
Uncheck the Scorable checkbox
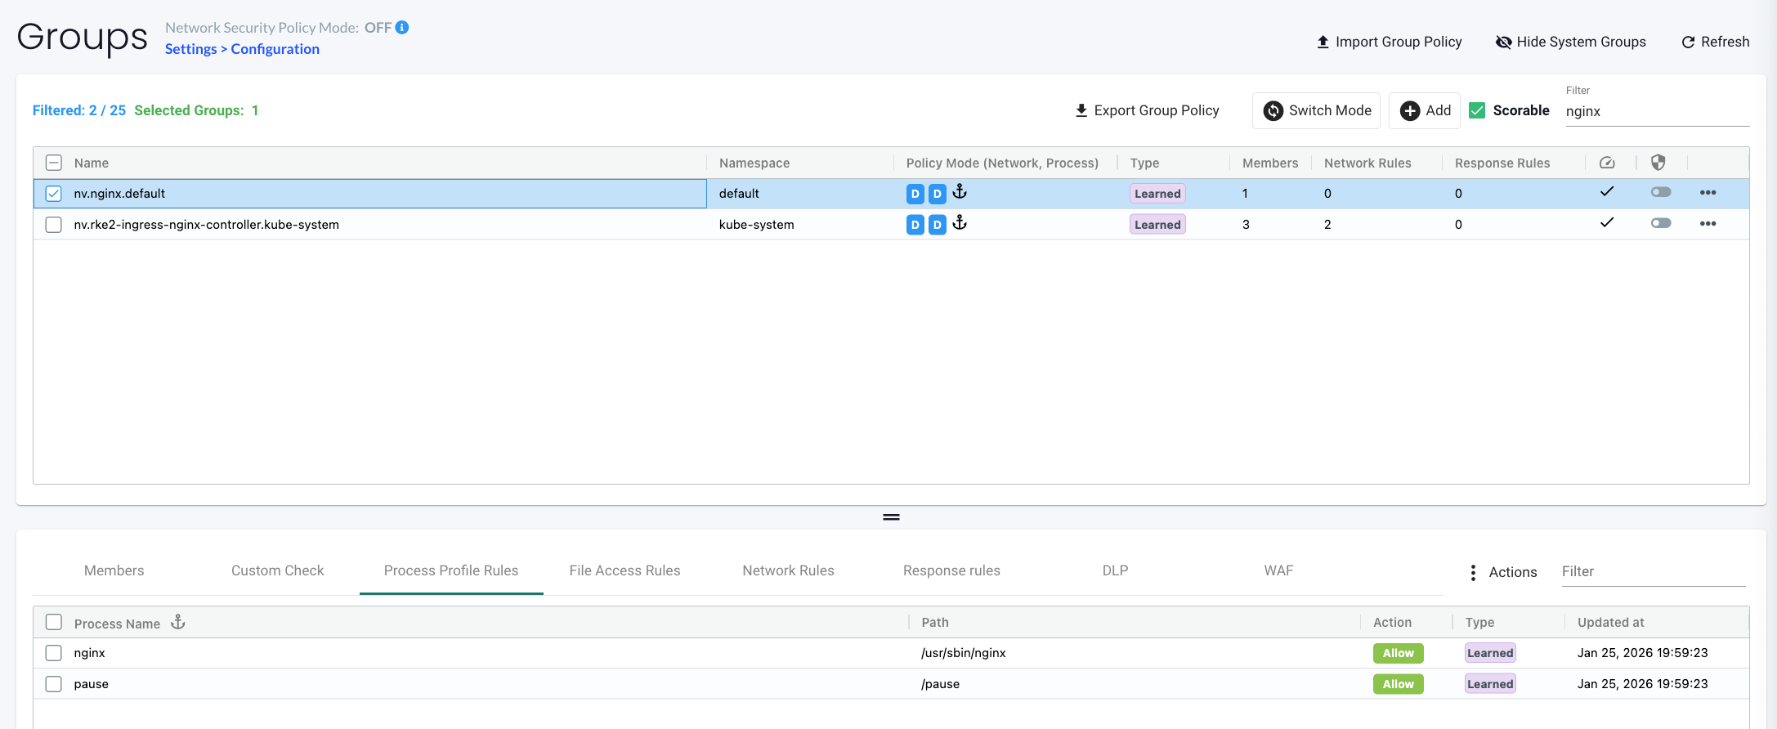[1477, 110]
